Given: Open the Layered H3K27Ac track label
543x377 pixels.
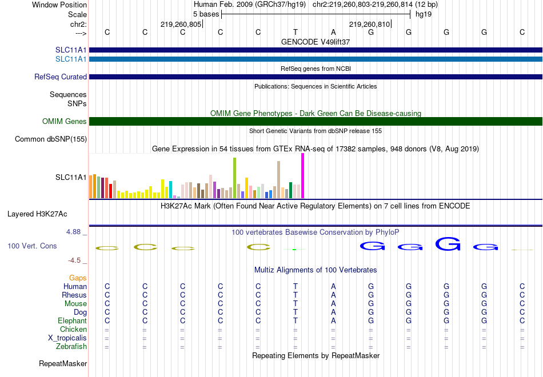Looking at the screenshot, I should (x=37, y=214).
